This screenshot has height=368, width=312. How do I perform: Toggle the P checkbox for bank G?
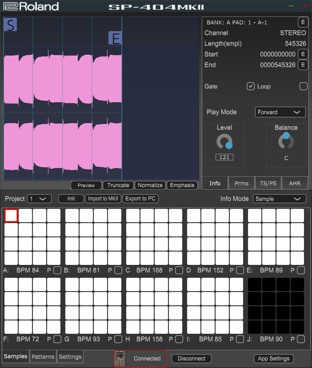118,339
